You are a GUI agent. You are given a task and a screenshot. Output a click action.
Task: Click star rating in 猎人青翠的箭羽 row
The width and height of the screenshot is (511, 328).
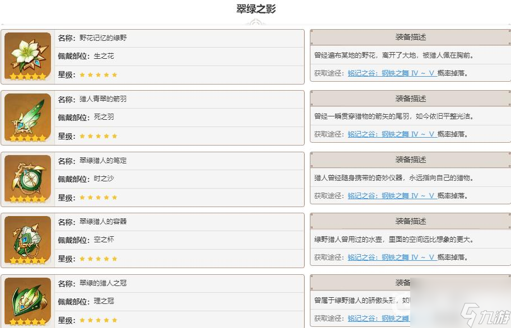99,136
